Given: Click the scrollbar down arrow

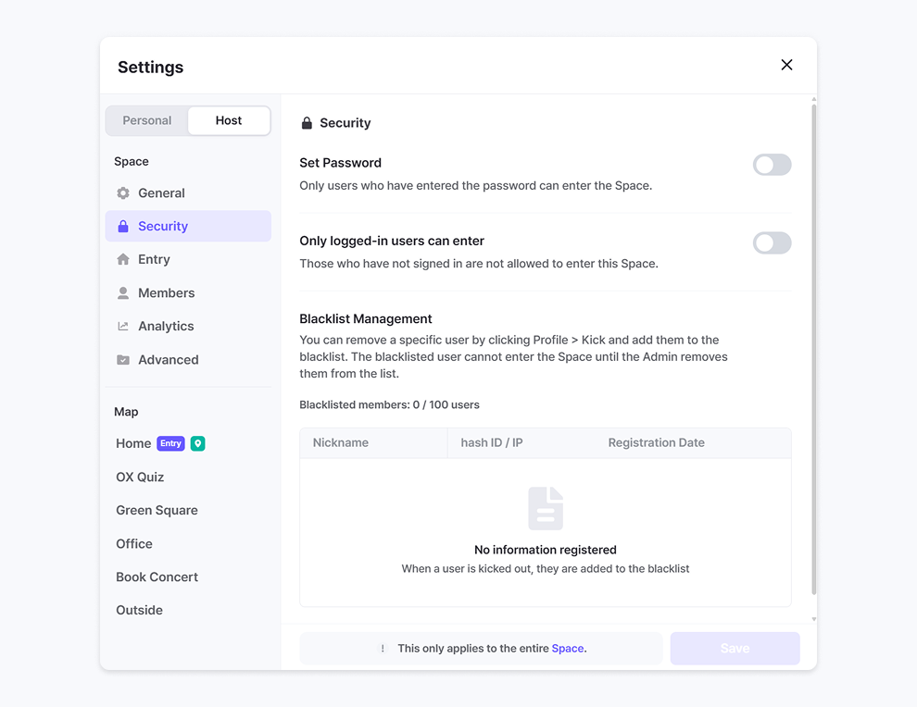Looking at the screenshot, I should tap(814, 619).
